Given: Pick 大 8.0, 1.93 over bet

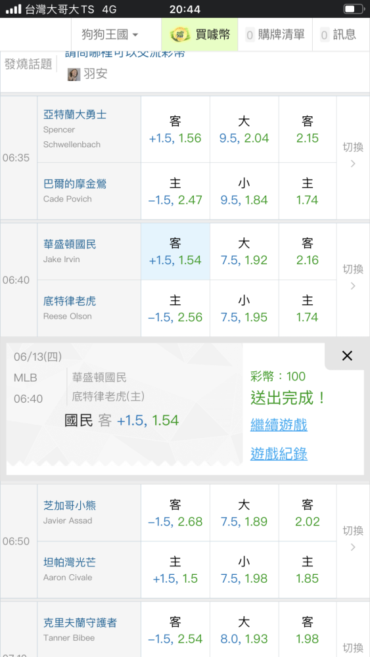Looking at the screenshot, I should 244,630.
